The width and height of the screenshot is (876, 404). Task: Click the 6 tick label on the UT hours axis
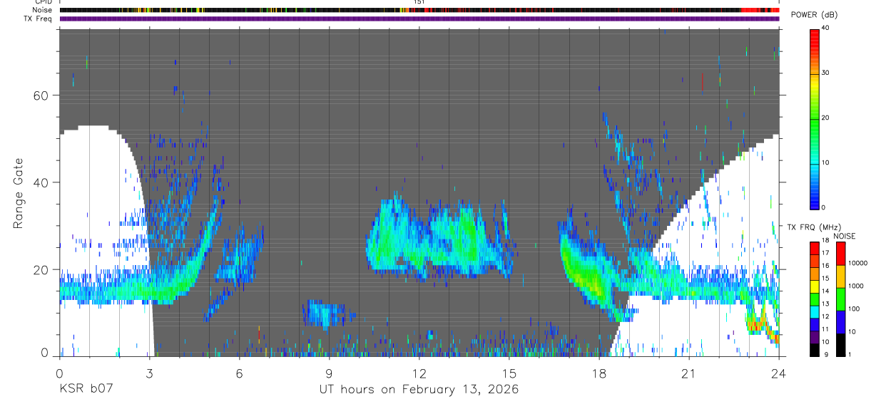pos(239,373)
